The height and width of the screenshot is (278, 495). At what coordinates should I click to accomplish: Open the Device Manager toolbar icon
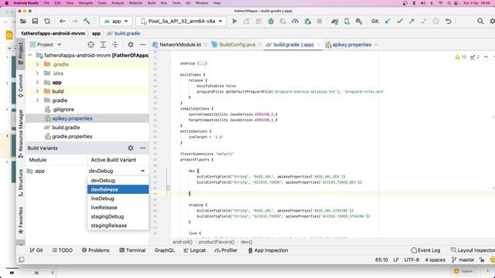coord(346,21)
